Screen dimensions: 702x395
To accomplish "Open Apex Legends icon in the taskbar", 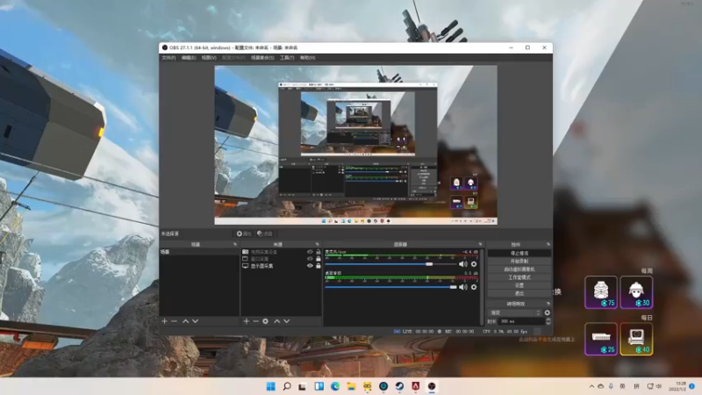I will (415, 386).
